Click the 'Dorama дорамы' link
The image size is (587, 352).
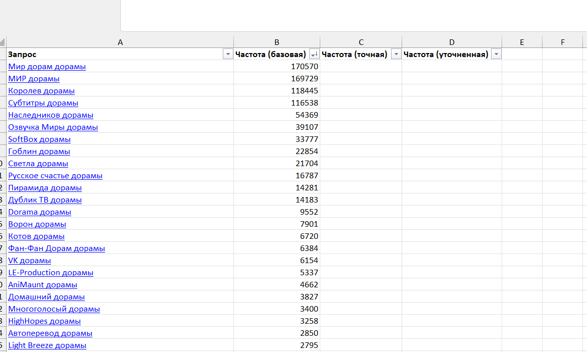(40, 212)
